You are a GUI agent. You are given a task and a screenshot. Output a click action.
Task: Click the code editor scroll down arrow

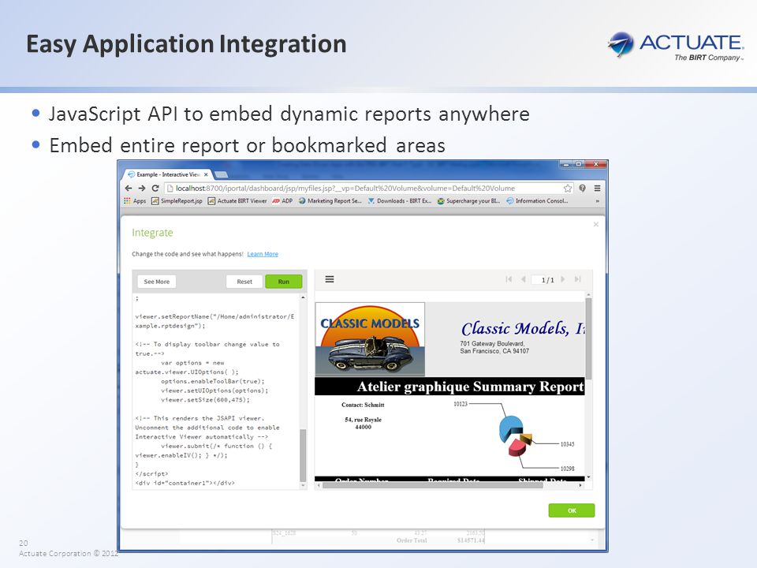click(x=303, y=486)
